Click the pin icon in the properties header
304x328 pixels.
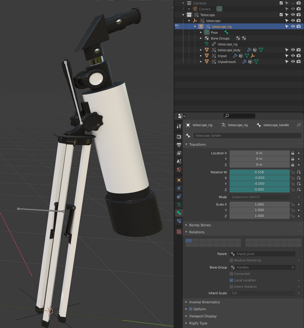tap(298, 125)
